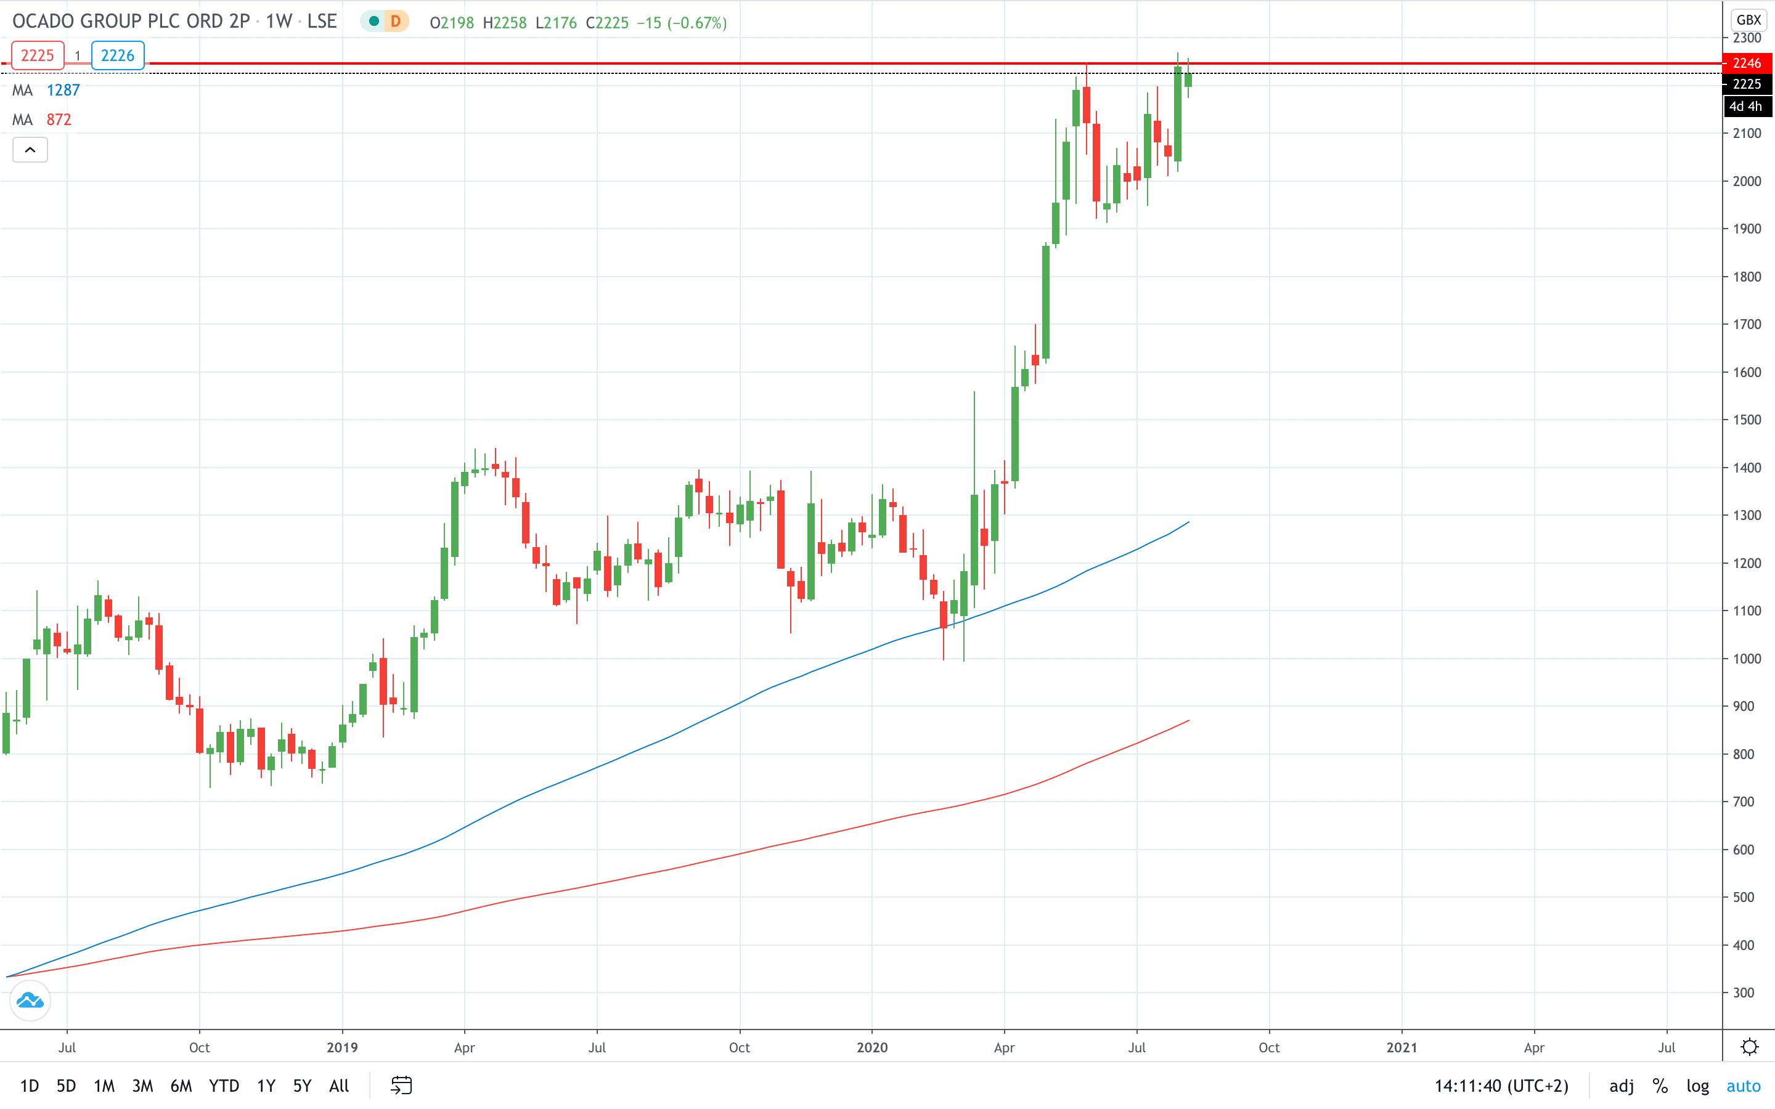
Task: Click the O2198 open value in header
Action: point(452,23)
